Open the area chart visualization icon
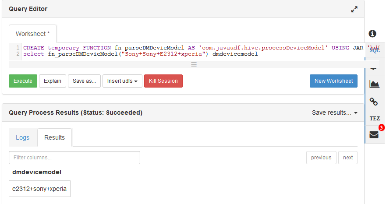The height and width of the screenshot is (204, 386). (374, 84)
